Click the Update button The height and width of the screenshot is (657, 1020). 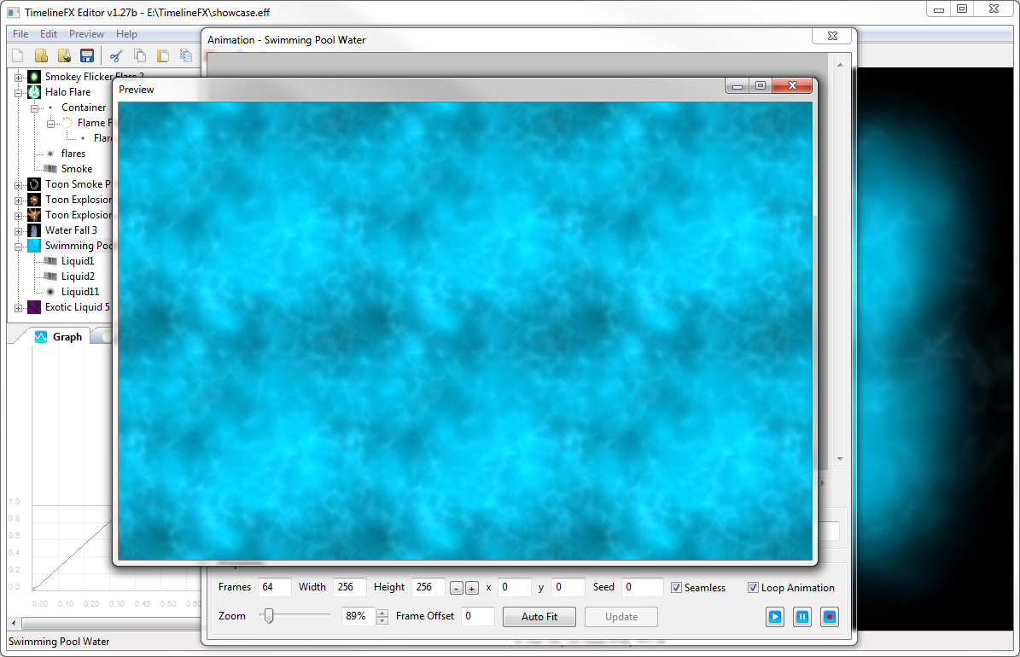click(621, 616)
